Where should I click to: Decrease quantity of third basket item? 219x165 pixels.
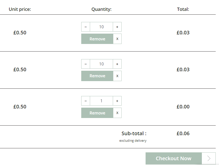point(86,101)
